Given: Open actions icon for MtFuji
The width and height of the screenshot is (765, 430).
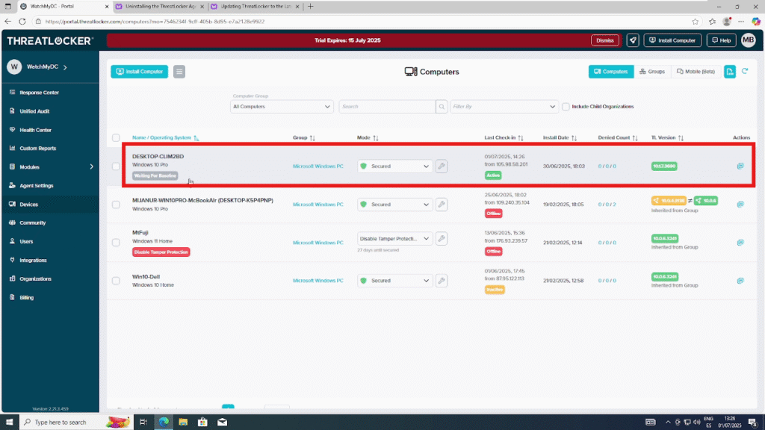Looking at the screenshot, I should [740, 243].
